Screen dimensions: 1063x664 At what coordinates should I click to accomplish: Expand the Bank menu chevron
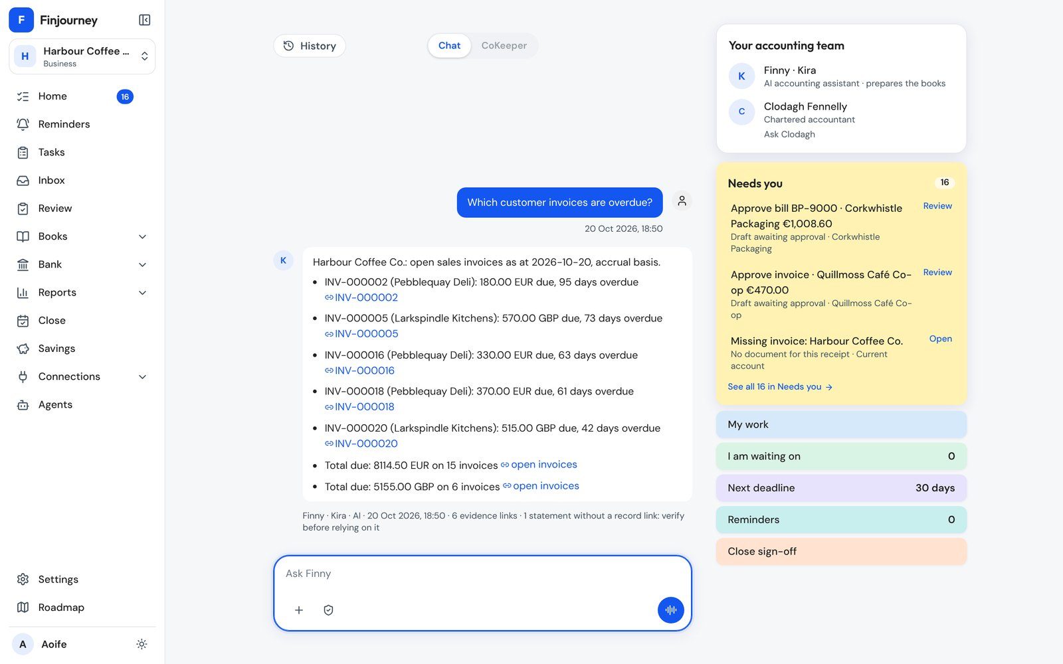142,264
